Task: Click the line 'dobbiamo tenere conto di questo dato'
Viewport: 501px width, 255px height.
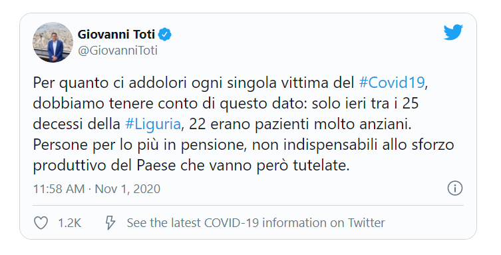Action: coord(170,104)
